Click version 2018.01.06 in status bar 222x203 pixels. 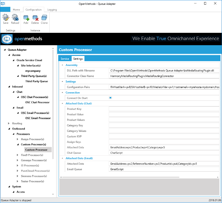pos(215,200)
